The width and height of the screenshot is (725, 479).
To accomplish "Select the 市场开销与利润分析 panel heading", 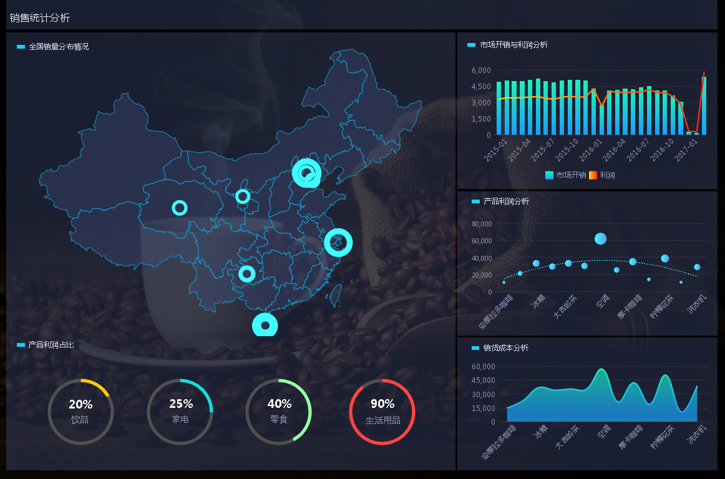I will (513, 45).
